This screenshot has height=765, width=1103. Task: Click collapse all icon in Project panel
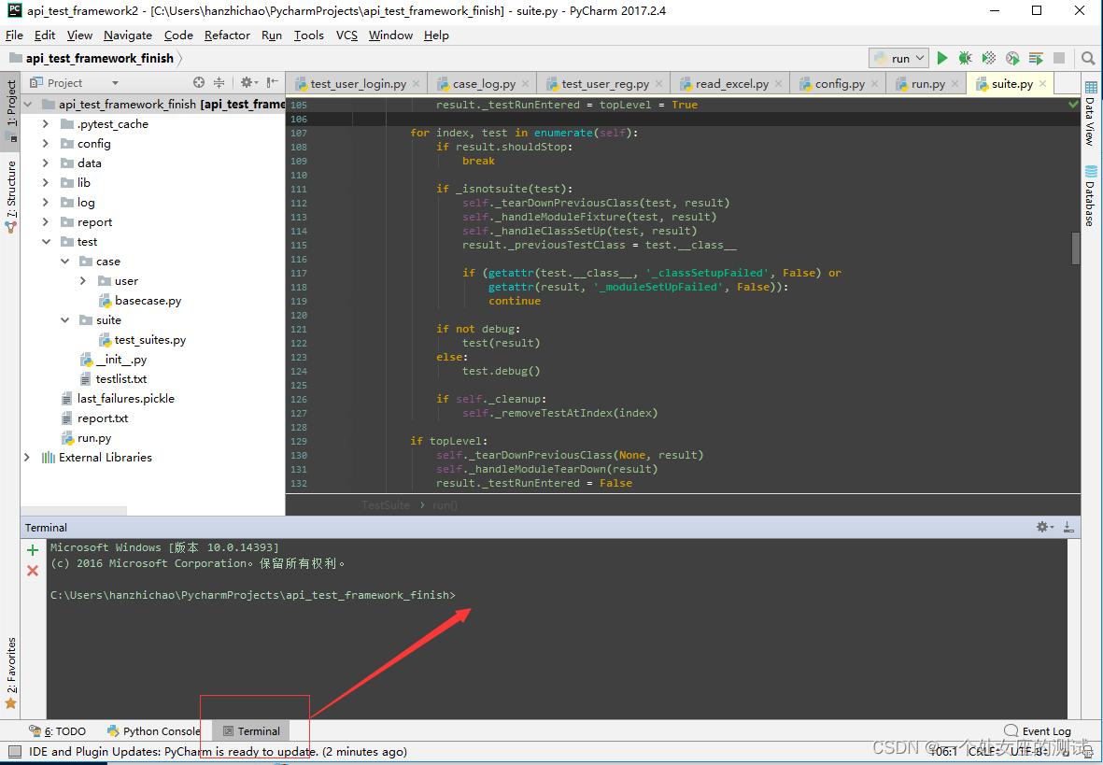pos(219,82)
